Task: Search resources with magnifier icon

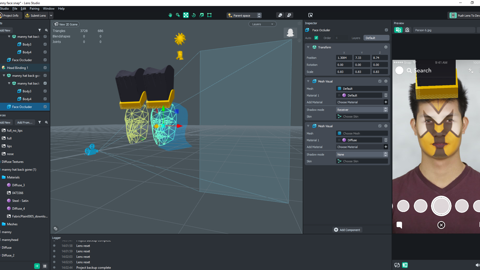Action: point(46,122)
